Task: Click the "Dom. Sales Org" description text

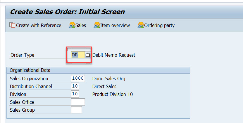Action: coord(108,79)
